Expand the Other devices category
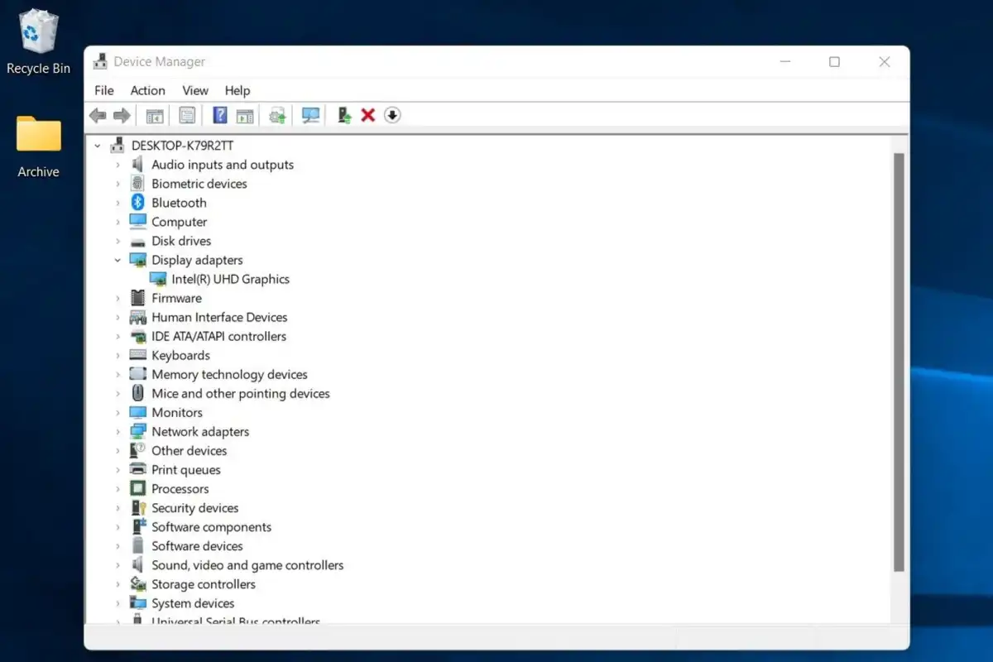Screen dimensions: 993x662 click(118, 450)
